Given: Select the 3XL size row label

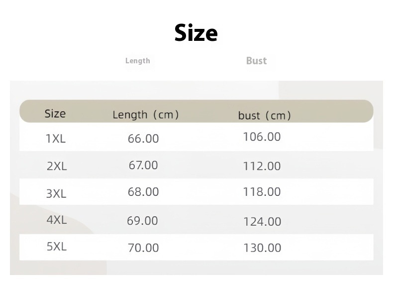Looking at the screenshot, I should pyautogui.click(x=56, y=193).
